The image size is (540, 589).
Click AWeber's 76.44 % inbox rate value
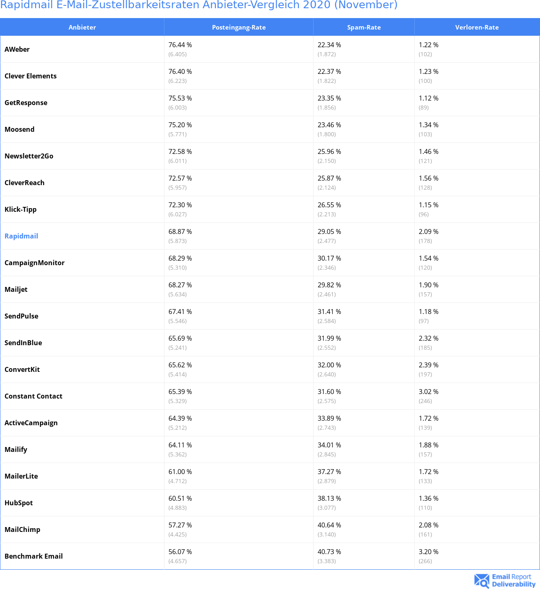click(180, 45)
